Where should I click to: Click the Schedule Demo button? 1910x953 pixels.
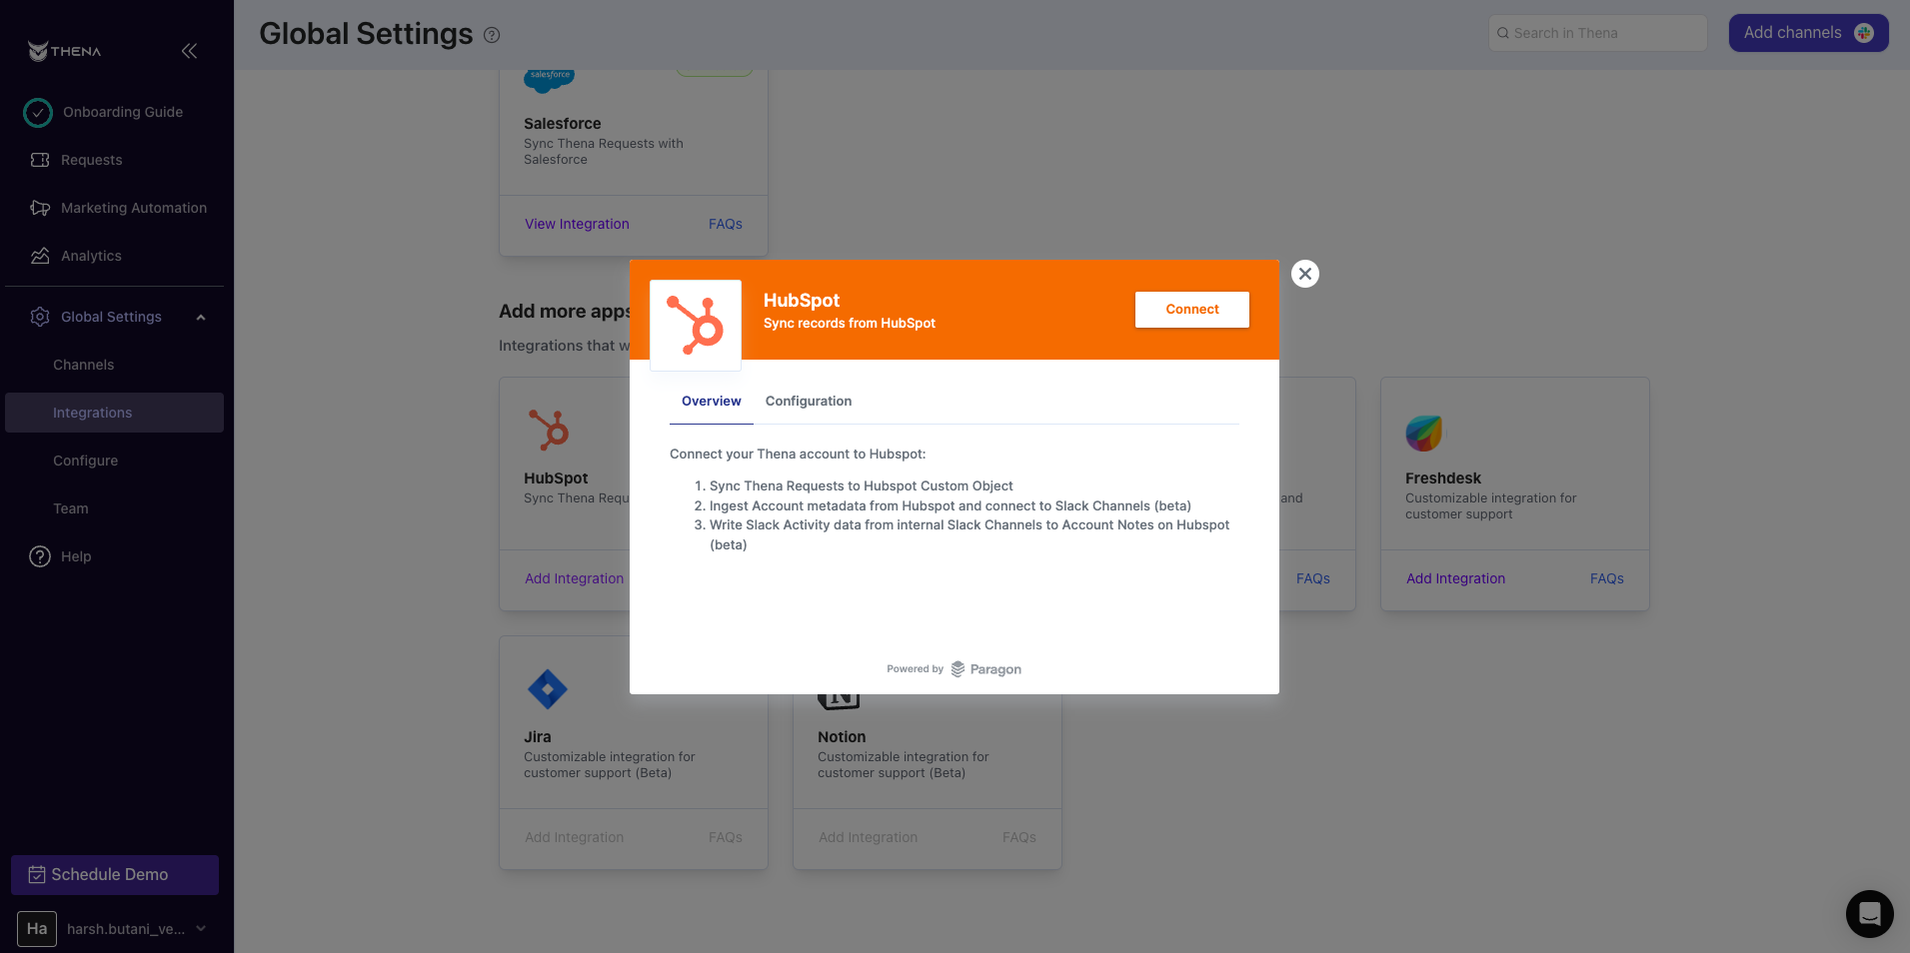[x=115, y=875]
